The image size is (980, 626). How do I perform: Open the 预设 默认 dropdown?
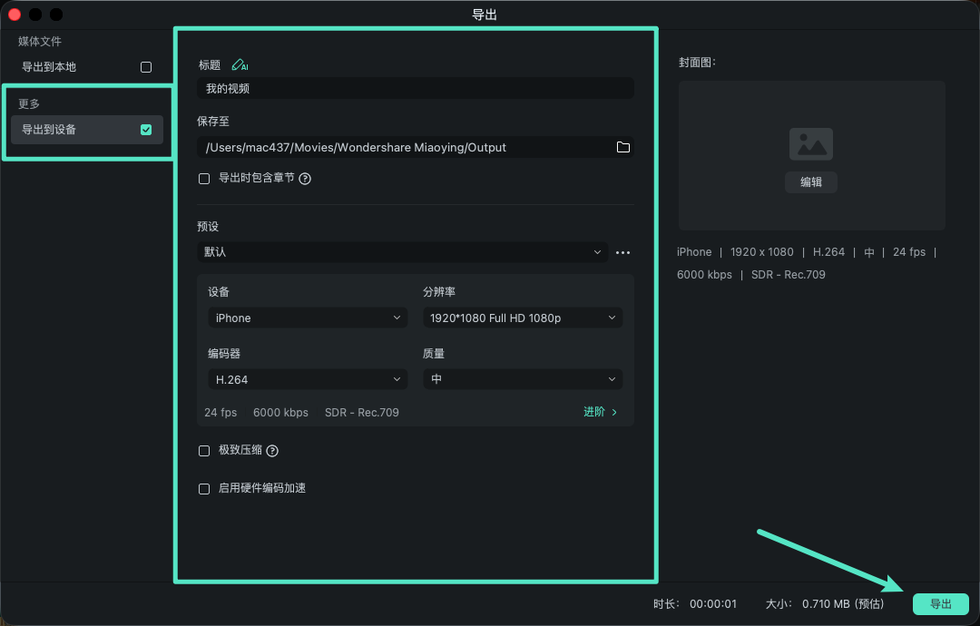click(x=403, y=252)
